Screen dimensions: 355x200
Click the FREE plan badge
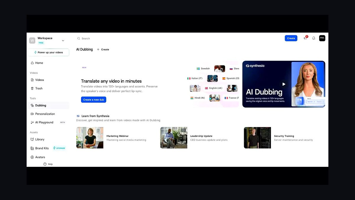click(x=41, y=43)
